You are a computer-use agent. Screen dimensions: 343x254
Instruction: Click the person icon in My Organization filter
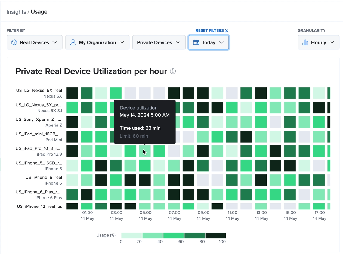[72, 42]
